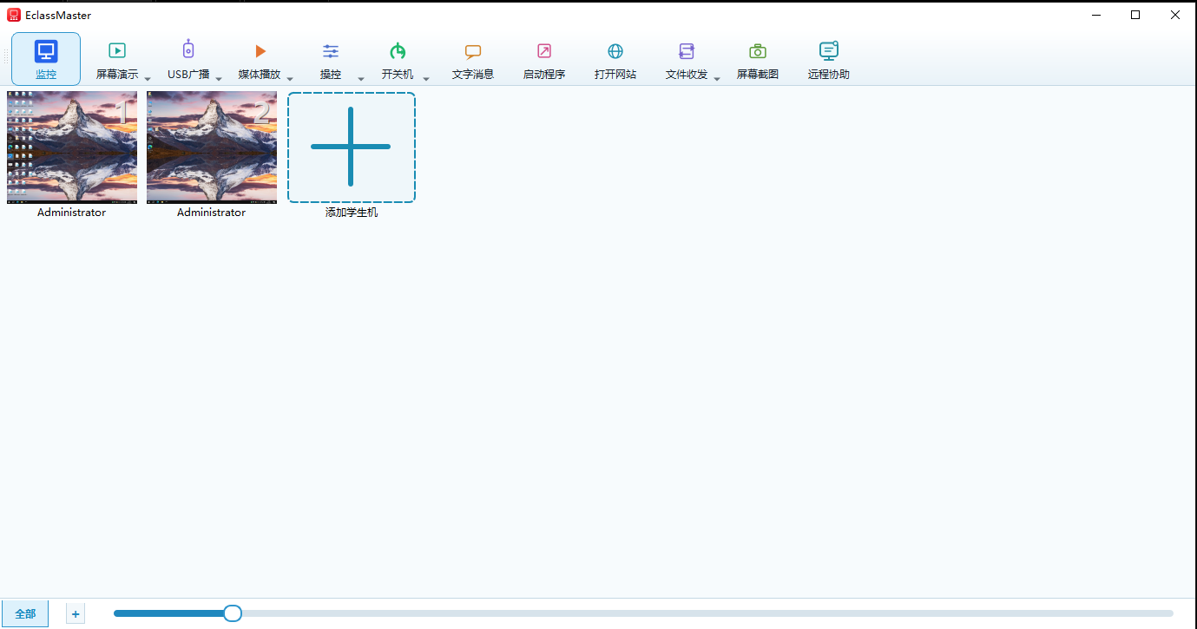Image resolution: width=1197 pixels, height=629 pixels.
Task: Click 启动程序 launch program icon
Action: [544, 51]
